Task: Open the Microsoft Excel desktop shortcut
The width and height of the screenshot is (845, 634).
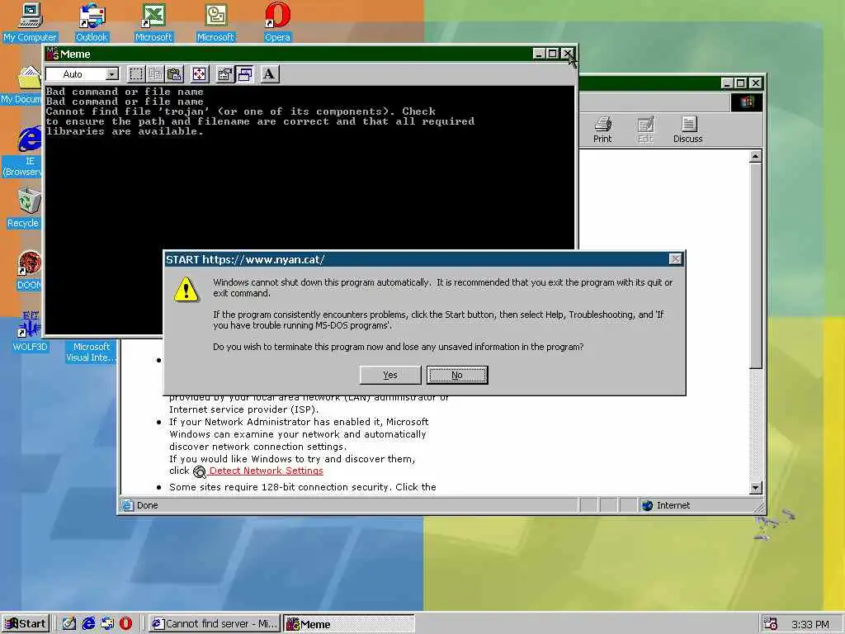Action: point(153,21)
